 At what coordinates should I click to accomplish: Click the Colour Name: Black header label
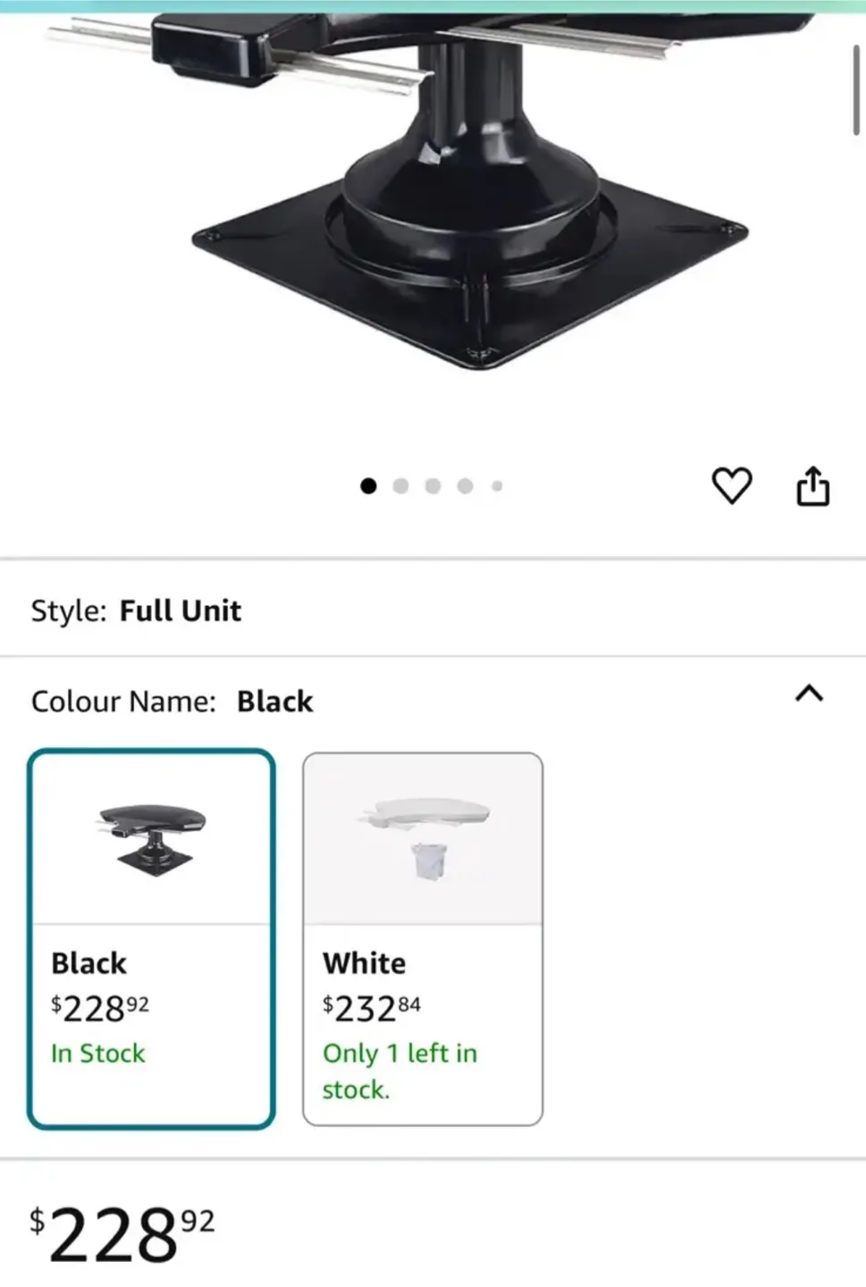(172, 702)
